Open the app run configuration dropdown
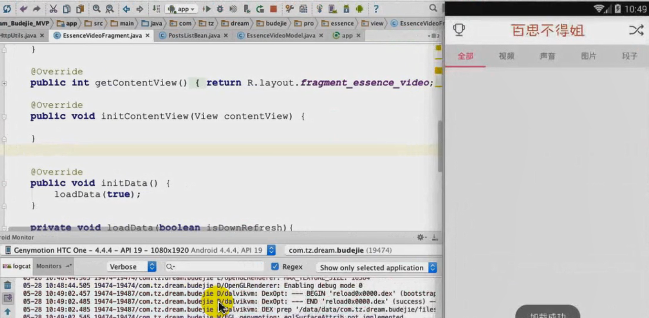This screenshot has width=649, height=318. click(x=182, y=9)
